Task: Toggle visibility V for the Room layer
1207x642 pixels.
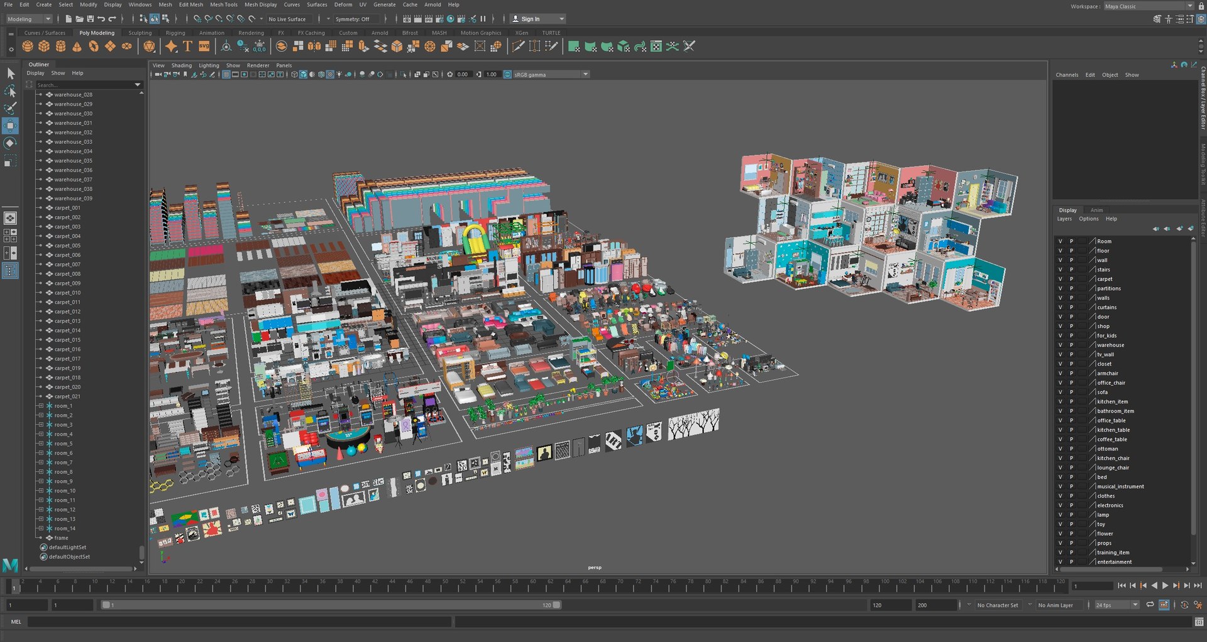Action: click(1060, 241)
